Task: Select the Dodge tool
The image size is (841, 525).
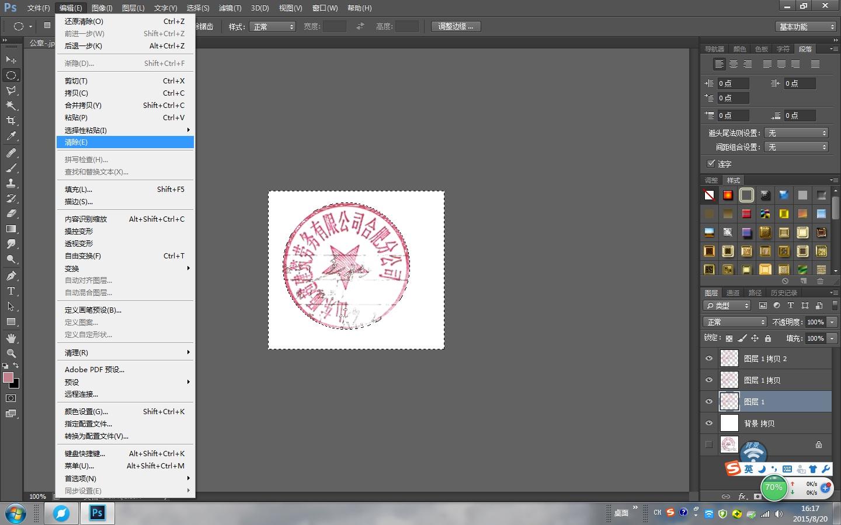Action: click(11, 259)
